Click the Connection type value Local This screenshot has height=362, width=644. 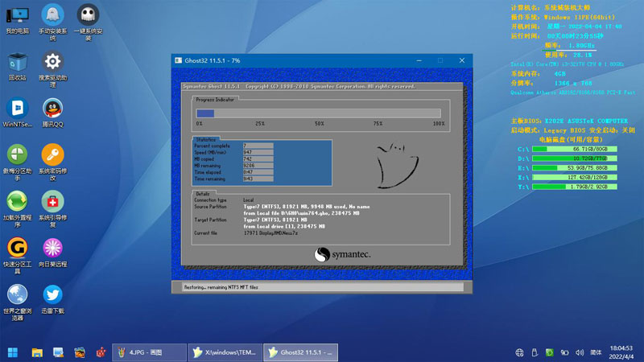249,200
